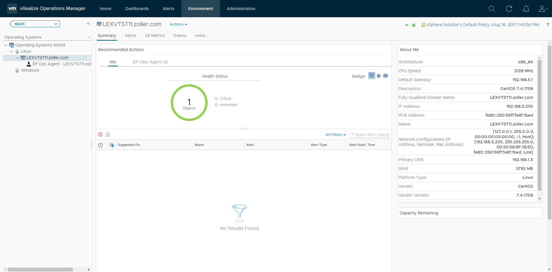Viewport: 552px width, 272px height.
Task: Click the global search magnifier icon
Action: coord(492,9)
